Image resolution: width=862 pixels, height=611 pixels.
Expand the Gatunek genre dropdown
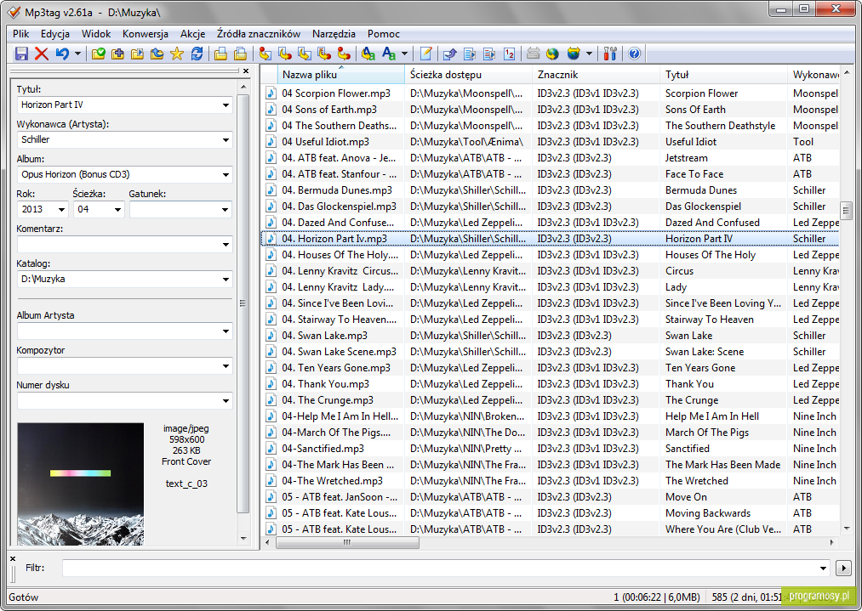[225, 210]
